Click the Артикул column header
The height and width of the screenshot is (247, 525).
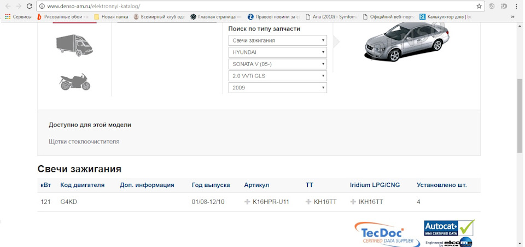coord(256,185)
